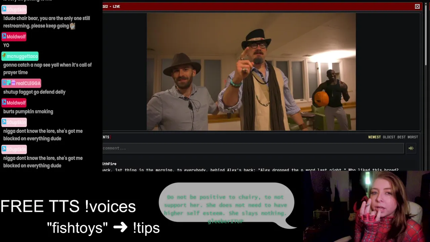The width and height of the screenshot is (430, 242).
Task: Click the "fishtoys" !tips text
Action: [x=103, y=228]
